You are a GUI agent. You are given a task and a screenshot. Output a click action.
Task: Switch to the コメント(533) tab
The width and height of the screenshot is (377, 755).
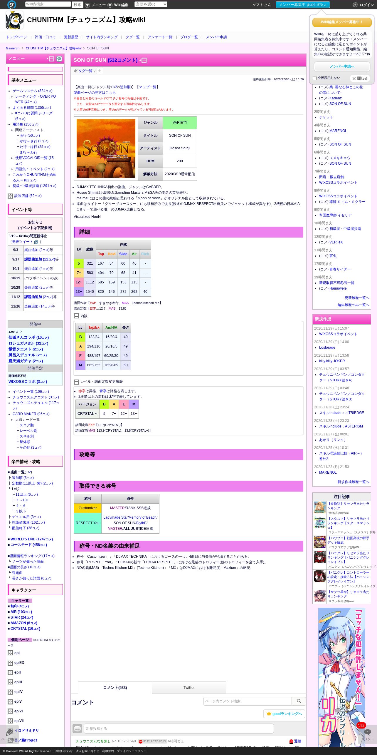[115, 688]
